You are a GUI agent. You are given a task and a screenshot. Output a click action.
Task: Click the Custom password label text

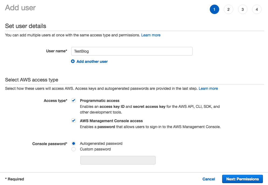[x=95, y=149]
